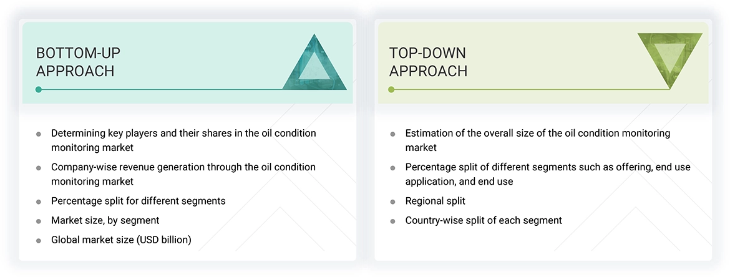Click 'Global market size (USD billion)' item
This screenshot has height=277, width=730.
click(121, 240)
